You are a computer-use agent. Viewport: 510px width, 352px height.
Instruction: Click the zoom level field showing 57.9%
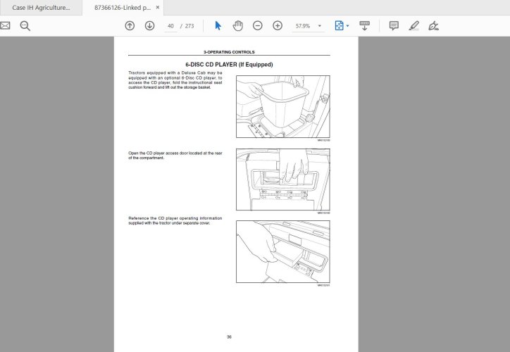[x=303, y=26]
